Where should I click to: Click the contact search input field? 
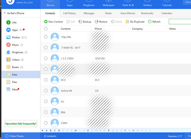pos(180,22)
